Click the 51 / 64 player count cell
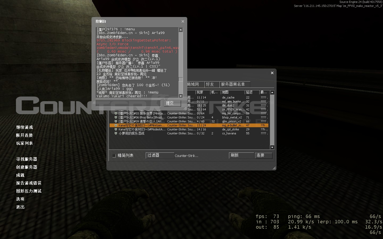383x239 pixels. click(x=201, y=109)
